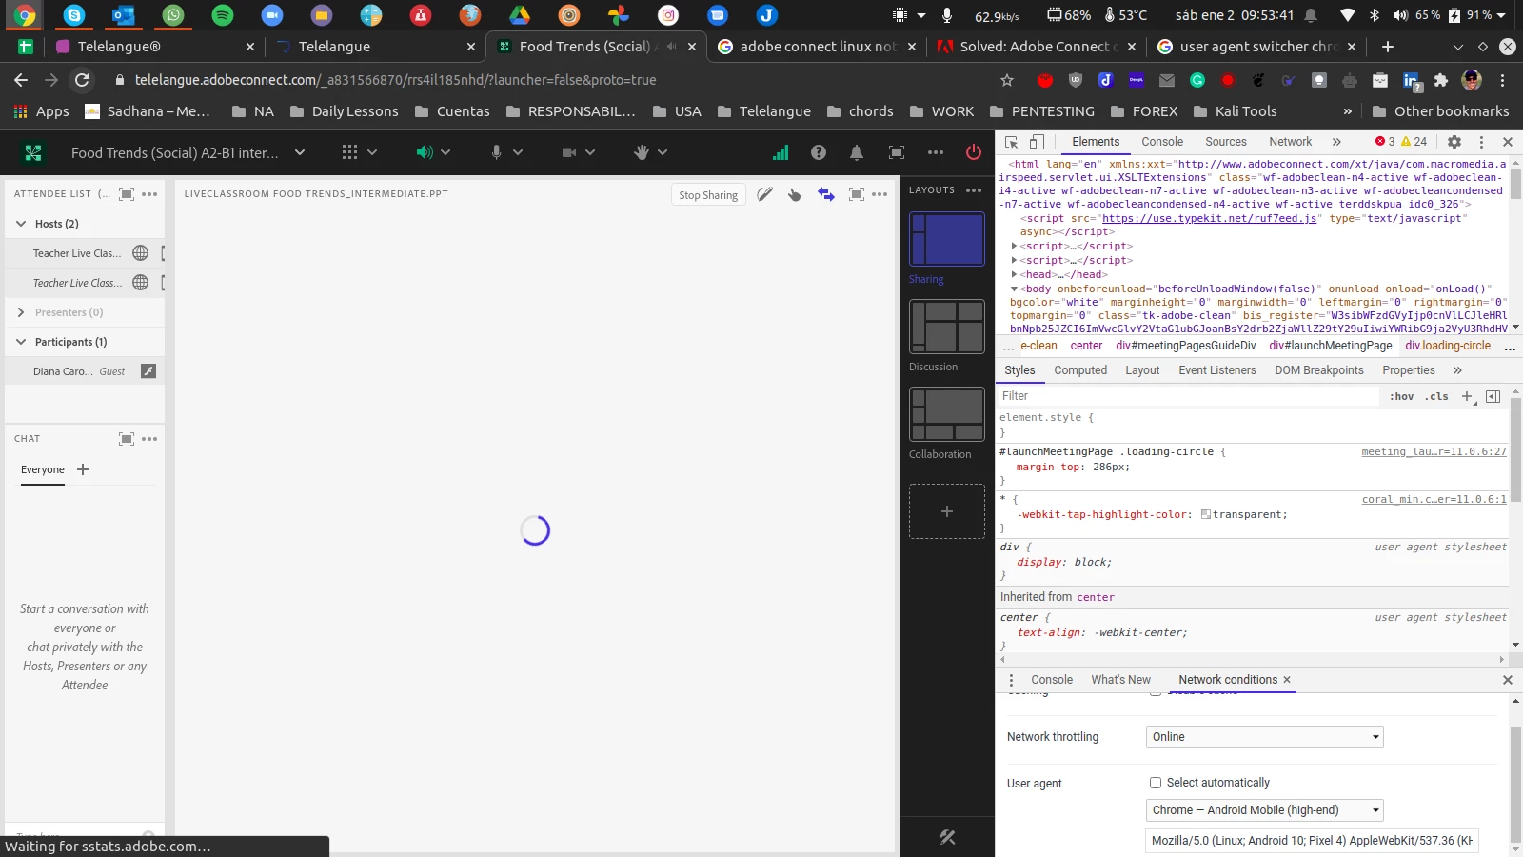
Task: Expand the head element node
Action: pos(1015,274)
